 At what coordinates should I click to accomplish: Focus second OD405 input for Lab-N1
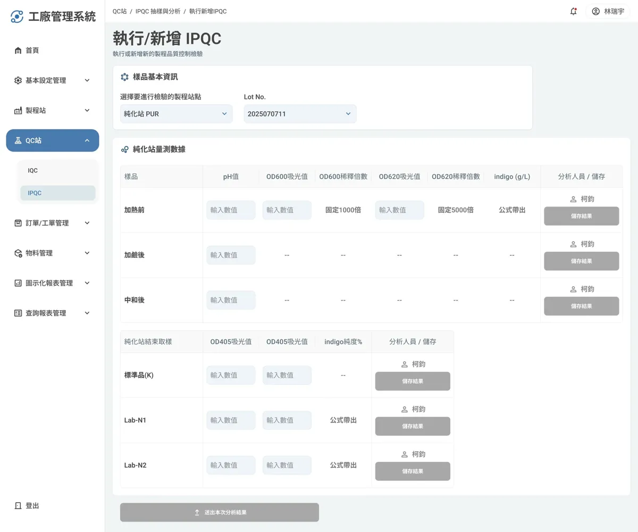pyautogui.click(x=287, y=420)
